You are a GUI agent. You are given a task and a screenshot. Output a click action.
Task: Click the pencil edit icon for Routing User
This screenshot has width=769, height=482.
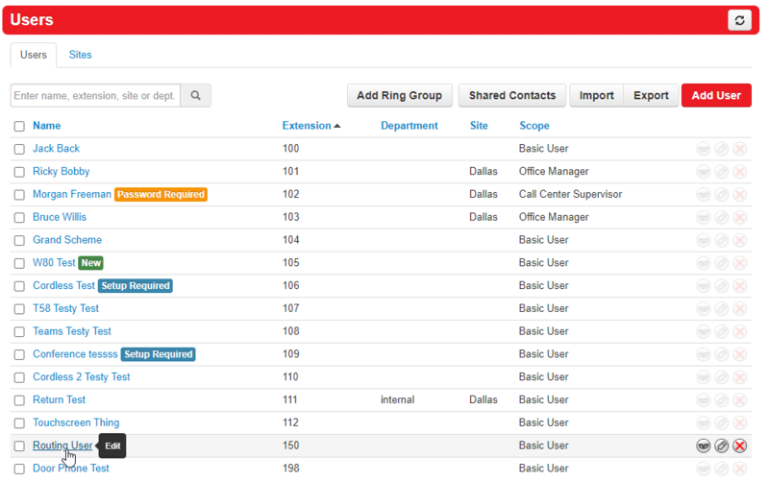pos(722,446)
